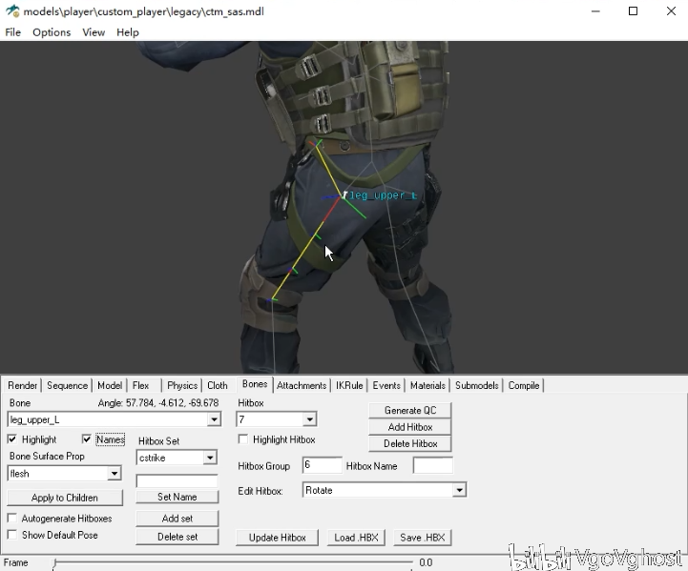Maximize the model viewer window
Screen dimensions: 688x571
coord(634,10)
